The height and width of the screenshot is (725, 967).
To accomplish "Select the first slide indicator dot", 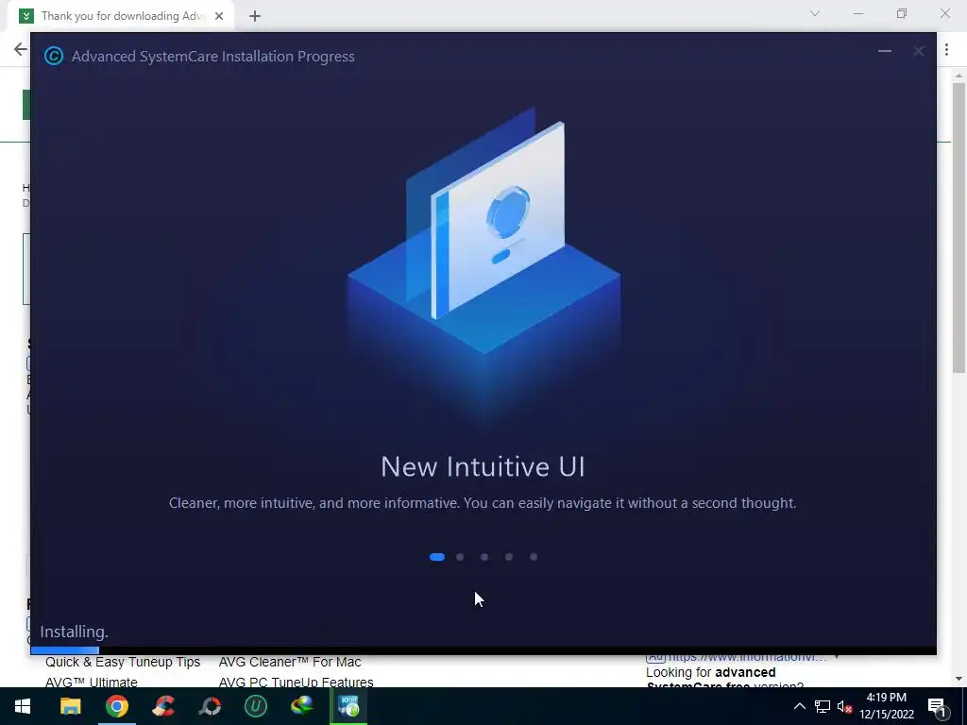I will 436,557.
